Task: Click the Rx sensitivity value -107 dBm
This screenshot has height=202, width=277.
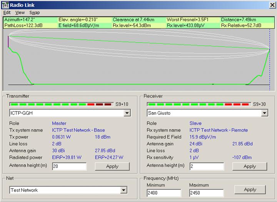Action: point(242,157)
